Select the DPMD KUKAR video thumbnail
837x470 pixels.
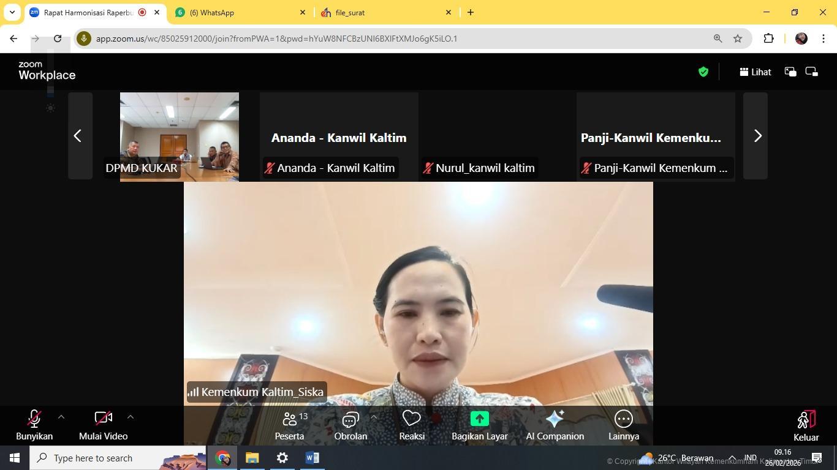pos(179,136)
